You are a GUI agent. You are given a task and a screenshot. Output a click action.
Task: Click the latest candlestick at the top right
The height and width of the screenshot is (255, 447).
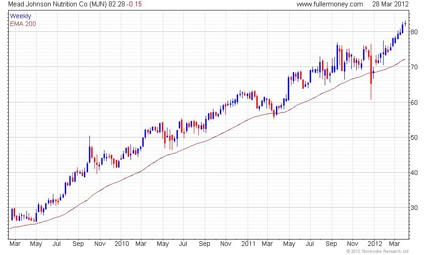[x=405, y=24]
